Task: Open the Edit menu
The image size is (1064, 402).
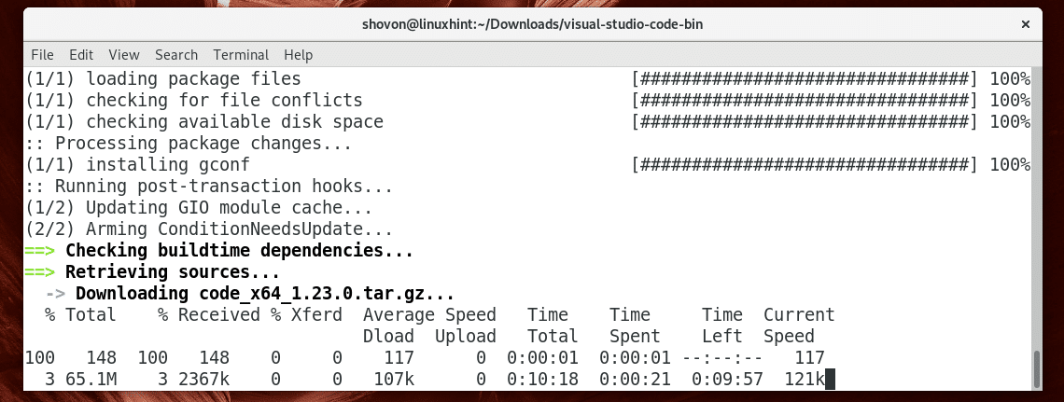Action: (x=81, y=55)
